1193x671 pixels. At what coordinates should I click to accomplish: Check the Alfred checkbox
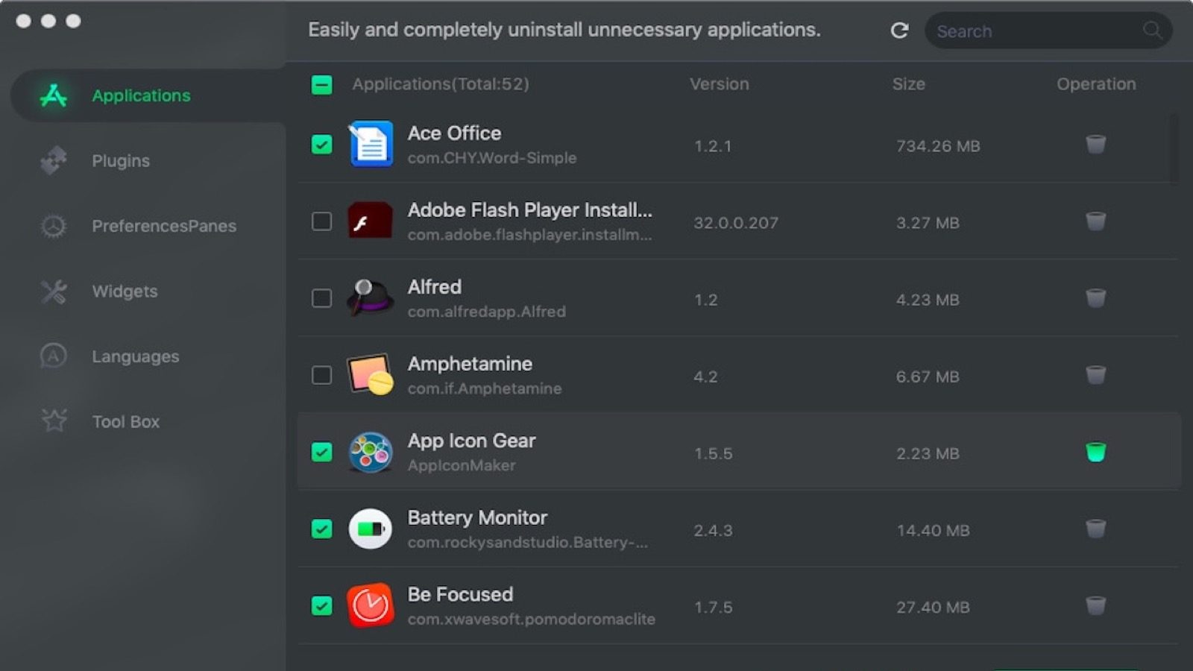pyautogui.click(x=321, y=298)
